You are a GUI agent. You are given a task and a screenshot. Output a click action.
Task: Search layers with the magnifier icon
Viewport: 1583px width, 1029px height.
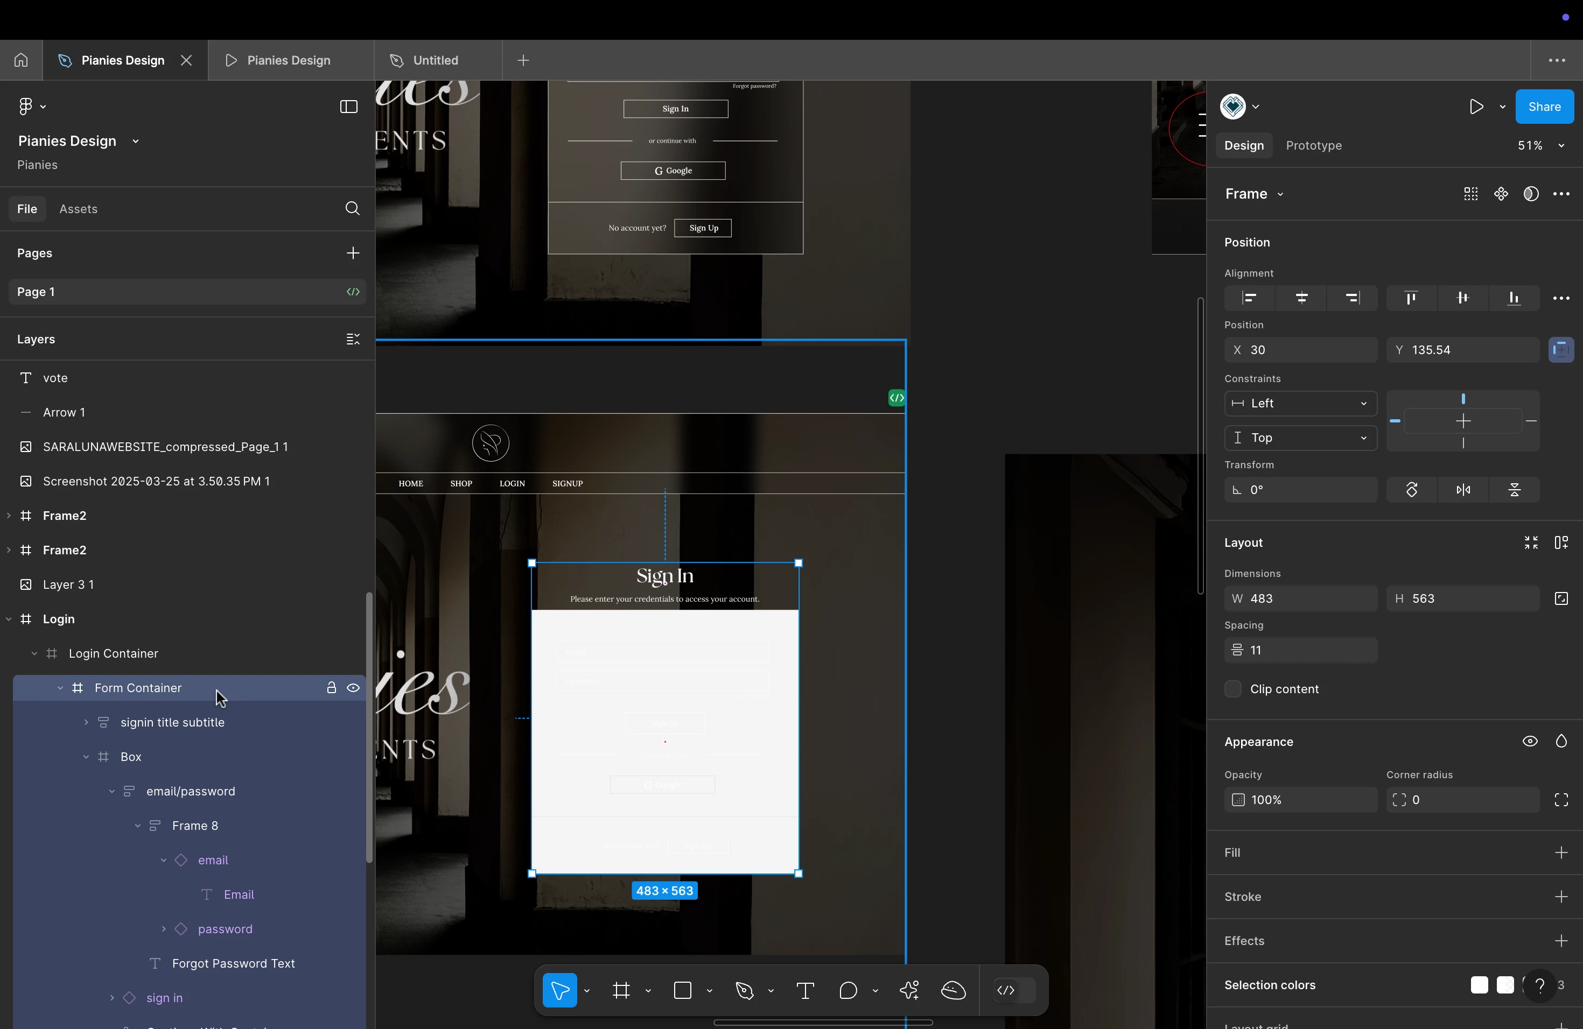(x=353, y=209)
